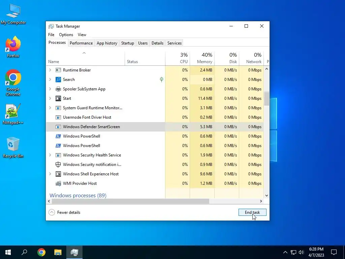Expand the Start process row

click(x=50, y=98)
